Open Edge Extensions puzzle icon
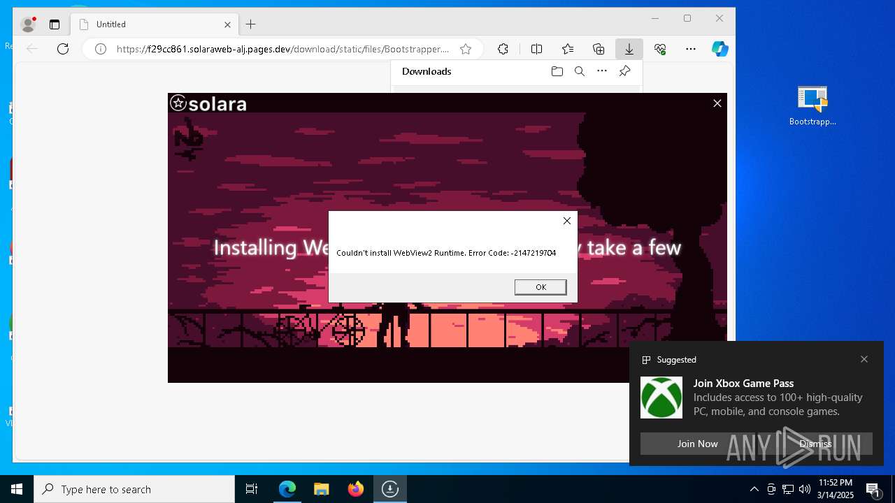 tap(503, 49)
